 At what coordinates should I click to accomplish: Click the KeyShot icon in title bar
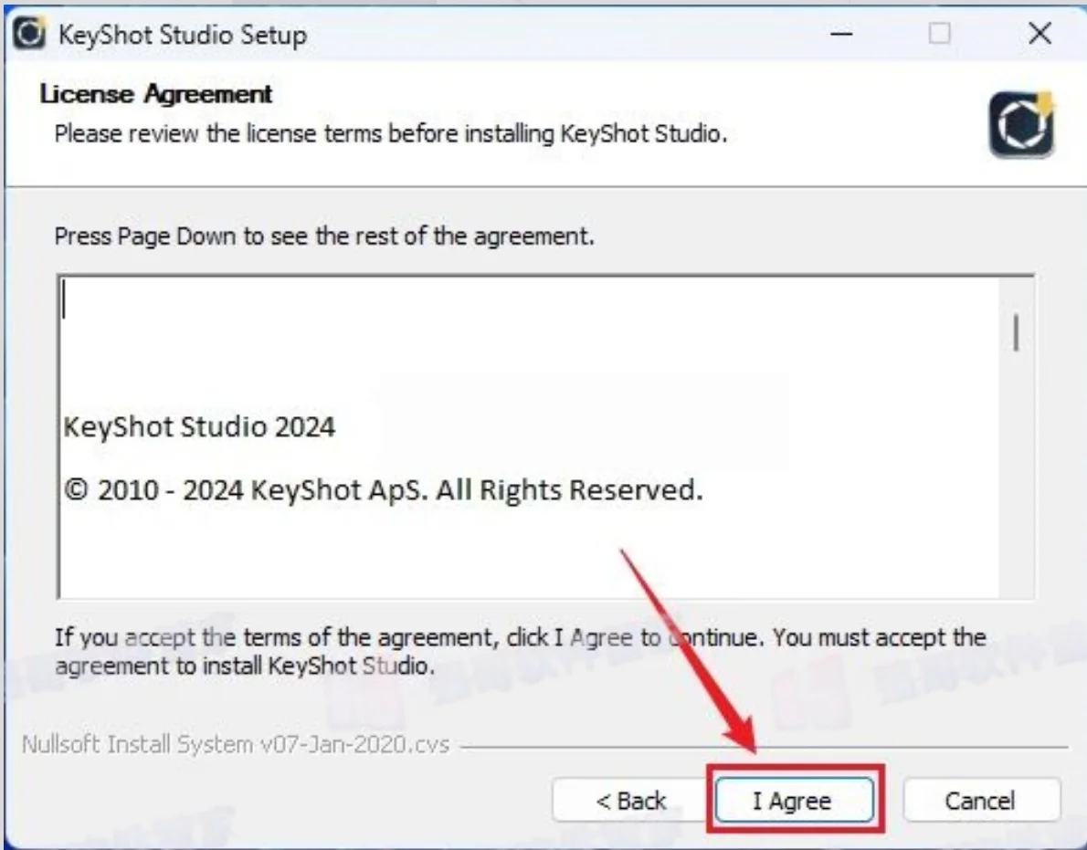(x=29, y=33)
